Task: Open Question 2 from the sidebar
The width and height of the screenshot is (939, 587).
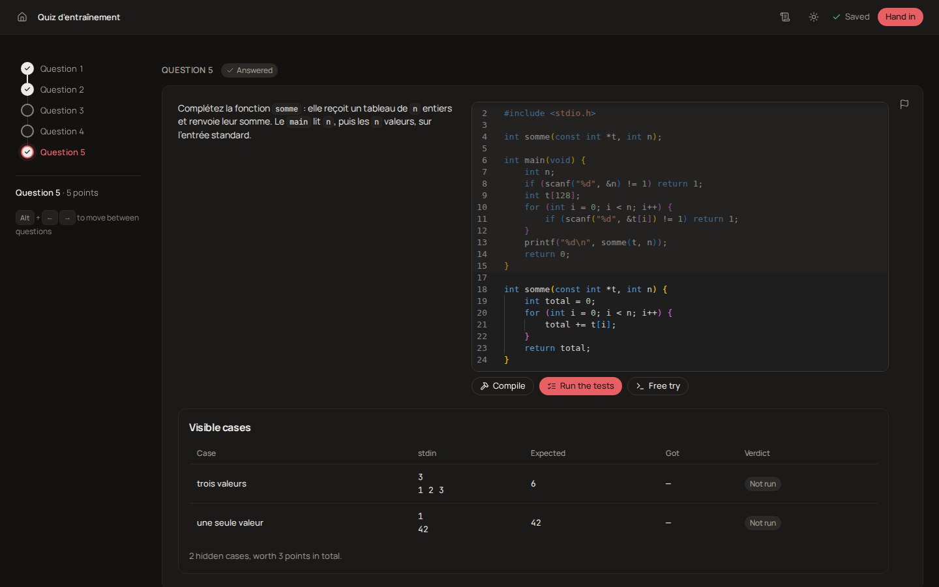Action: point(52,89)
